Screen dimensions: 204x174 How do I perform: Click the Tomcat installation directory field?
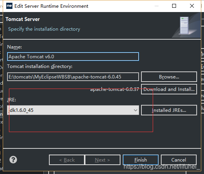(73, 77)
